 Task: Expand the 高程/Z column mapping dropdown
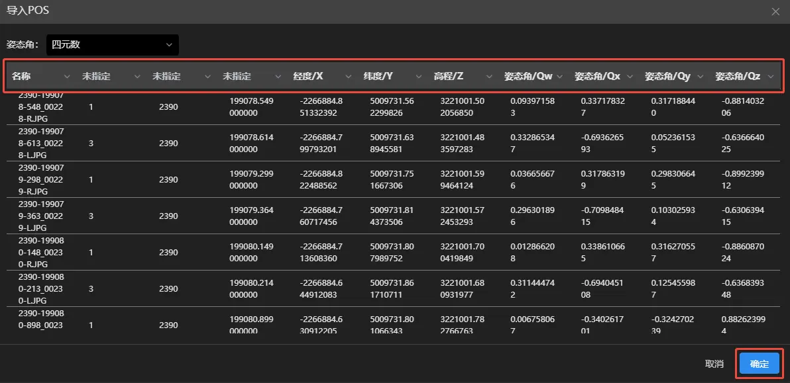(x=463, y=77)
